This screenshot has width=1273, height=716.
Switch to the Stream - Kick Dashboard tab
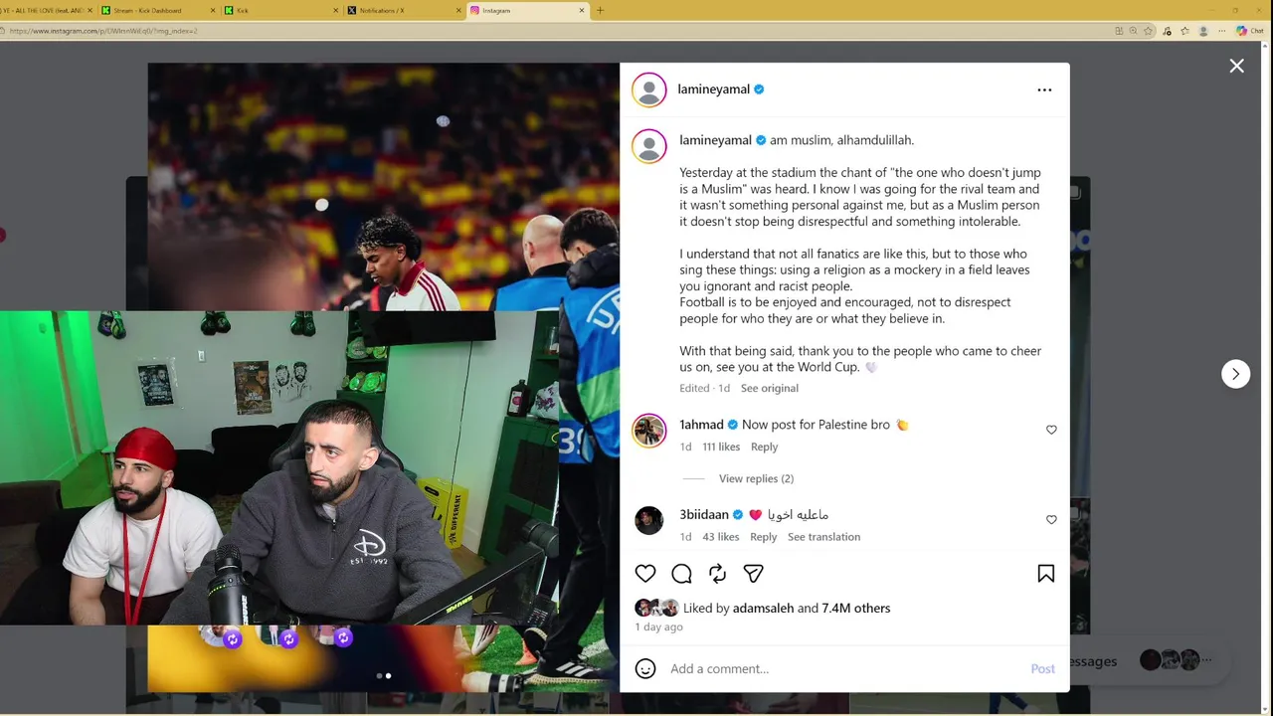coord(157,10)
